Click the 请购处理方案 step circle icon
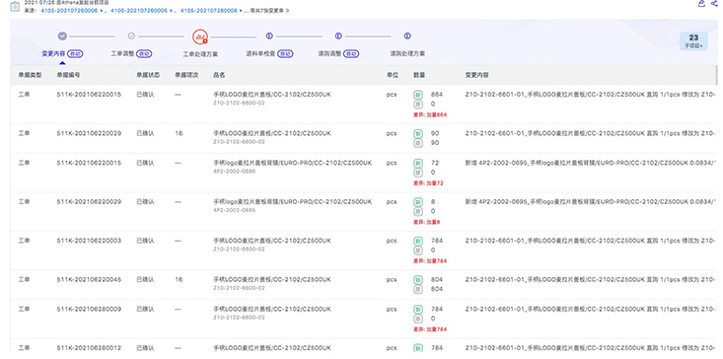723x359 pixels. coord(407,36)
